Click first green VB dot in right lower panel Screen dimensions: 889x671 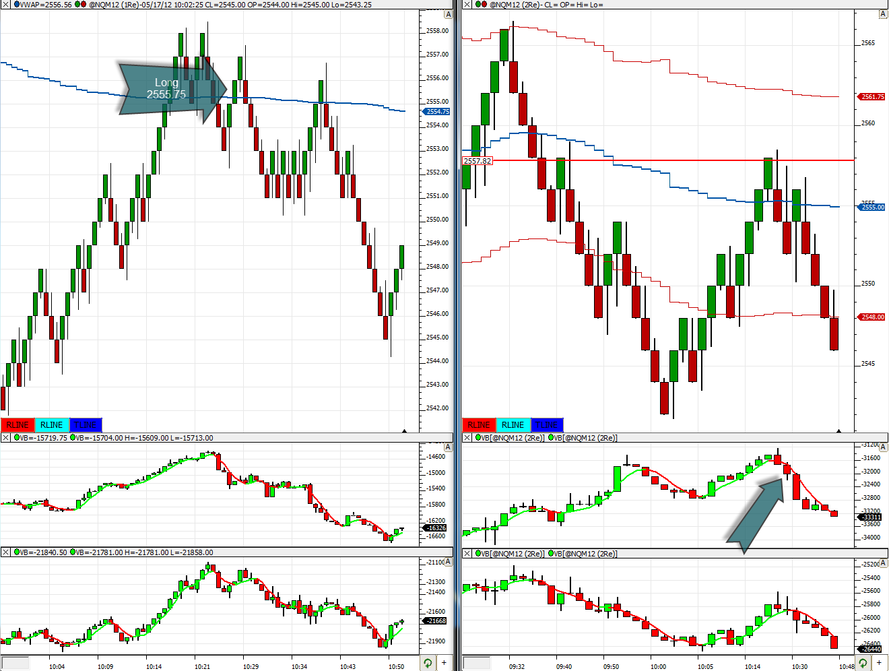click(479, 553)
